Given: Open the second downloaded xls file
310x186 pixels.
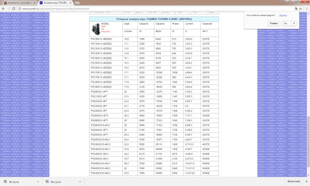Looking at the screenshot, I should 56,182.
